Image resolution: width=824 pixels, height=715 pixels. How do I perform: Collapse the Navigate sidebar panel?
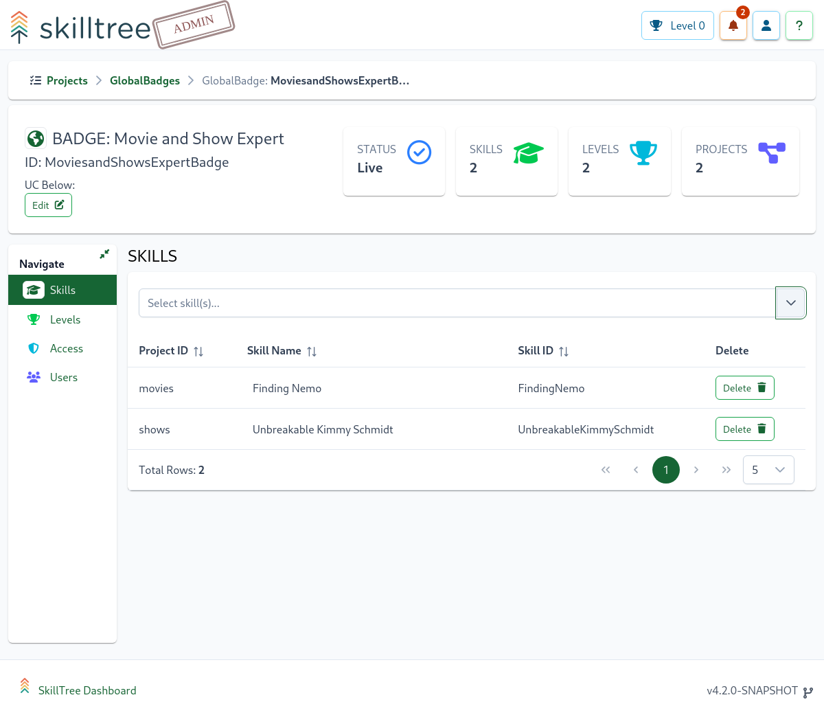[104, 254]
